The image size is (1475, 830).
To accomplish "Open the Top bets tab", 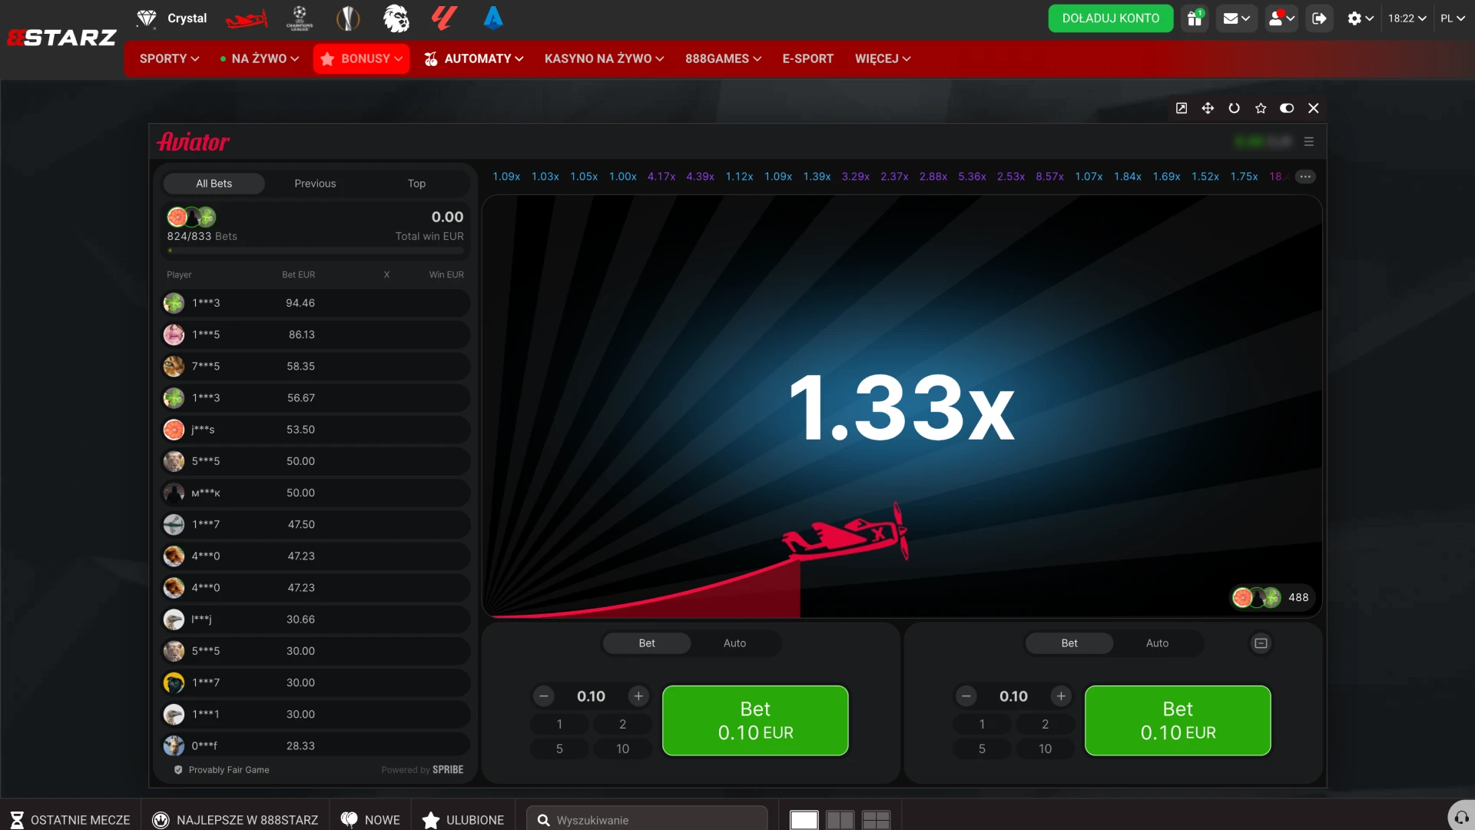I will tap(416, 184).
